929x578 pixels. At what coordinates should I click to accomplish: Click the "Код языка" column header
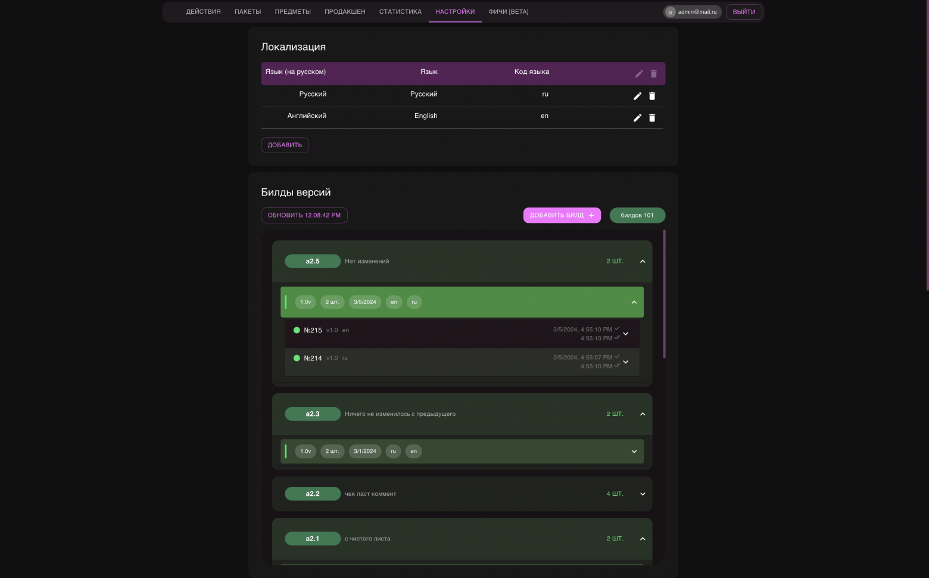(532, 72)
